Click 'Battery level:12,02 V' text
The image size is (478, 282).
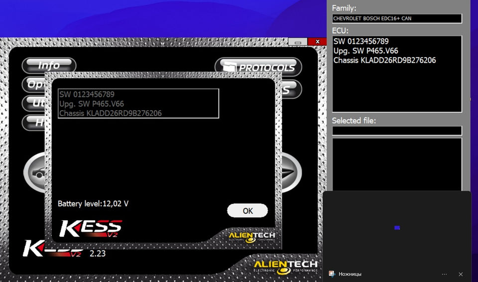pyautogui.click(x=93, y=204)
